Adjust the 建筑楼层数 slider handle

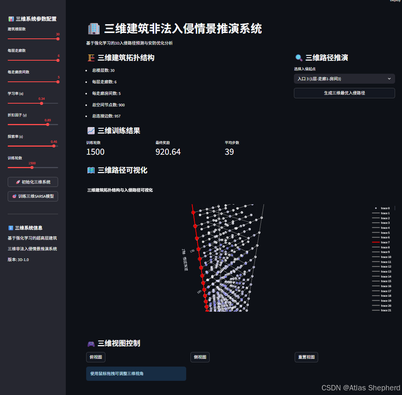click(58, 39)
